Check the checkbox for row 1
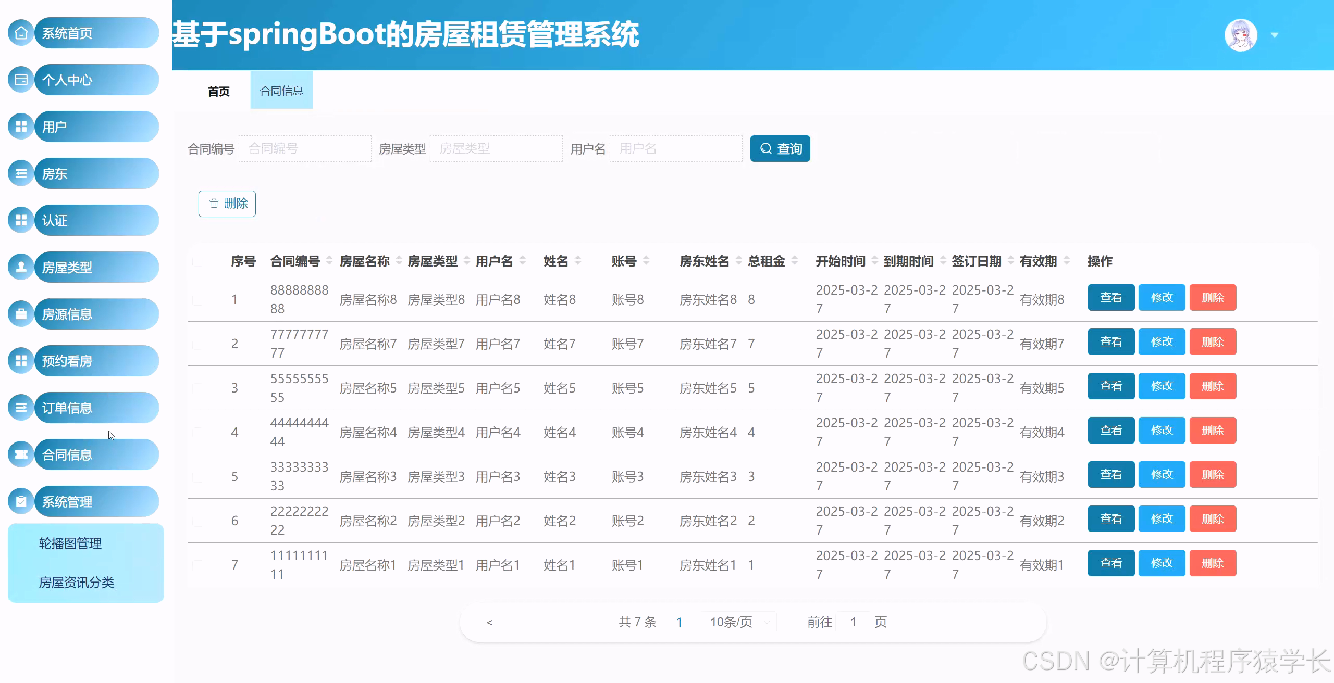The height and width of the screenshot is (683, 1334). (197, 299)
